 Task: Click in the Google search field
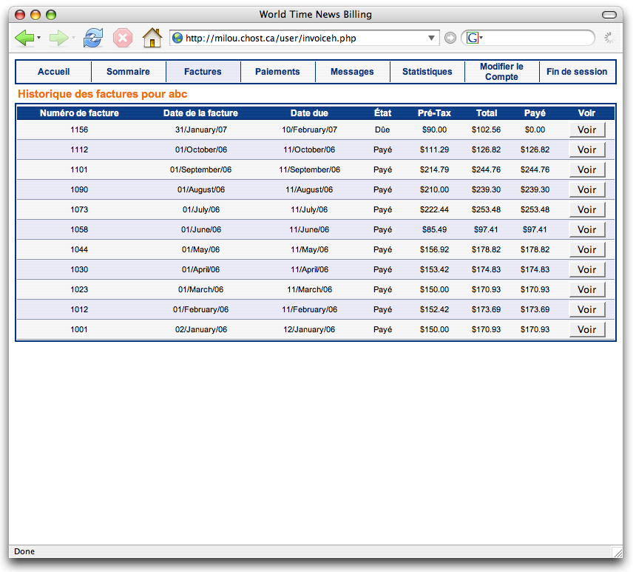[536, 38]
